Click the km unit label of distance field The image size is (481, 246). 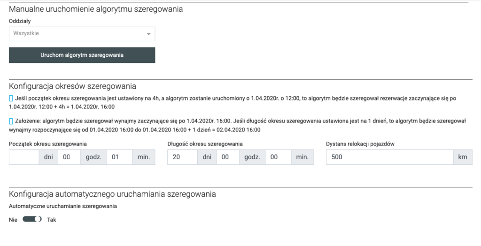[x=463, y=157]
